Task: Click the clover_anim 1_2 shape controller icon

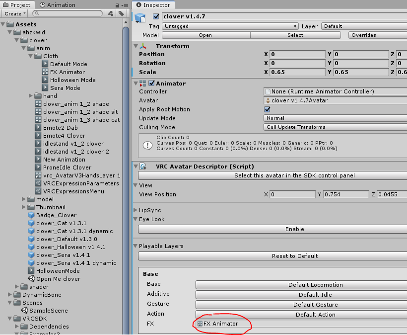Action: [38, 104]
